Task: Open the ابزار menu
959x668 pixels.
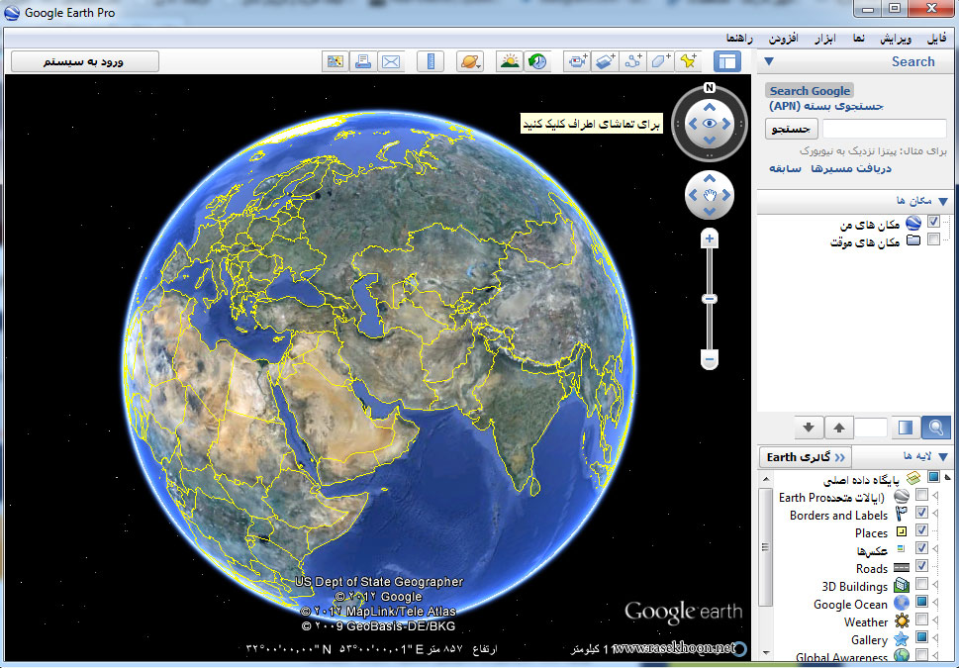Action: tap(825, 39)
